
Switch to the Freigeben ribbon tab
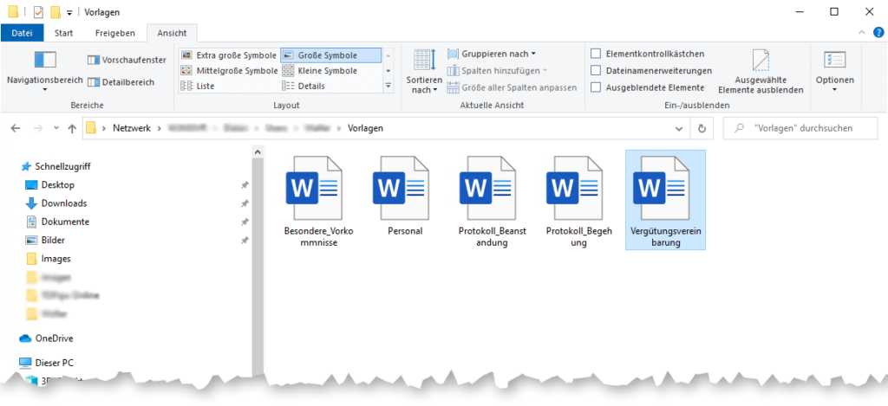[114, 33]
